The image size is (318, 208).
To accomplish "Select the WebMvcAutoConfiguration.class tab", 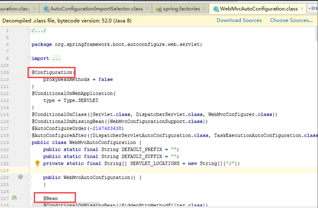I will coord(258,9).
